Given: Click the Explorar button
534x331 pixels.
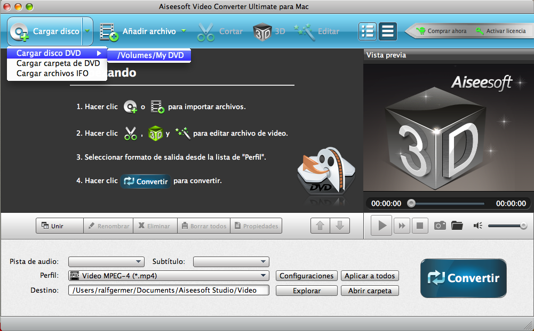Looking at the screenshot, I should click(x=307, y=291).
